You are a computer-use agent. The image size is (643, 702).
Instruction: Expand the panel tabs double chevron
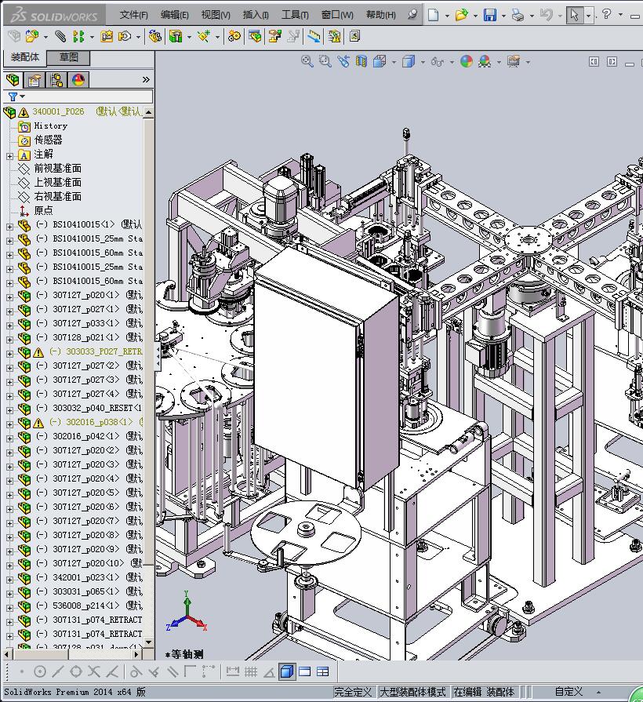pos(146,80)
